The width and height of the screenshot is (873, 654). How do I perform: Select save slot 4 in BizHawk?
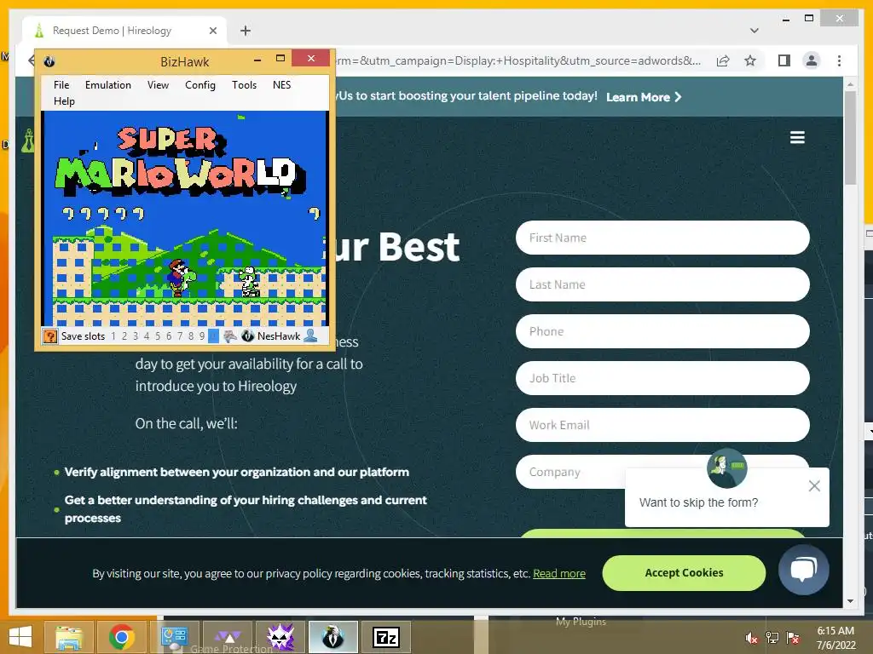[147, 336]
